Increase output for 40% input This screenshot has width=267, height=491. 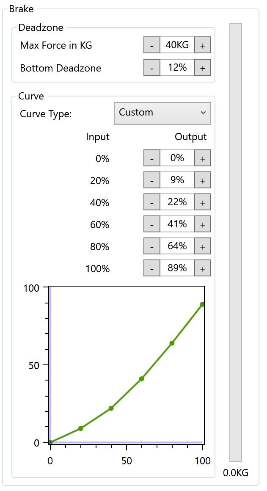click(x=203, y=202)
